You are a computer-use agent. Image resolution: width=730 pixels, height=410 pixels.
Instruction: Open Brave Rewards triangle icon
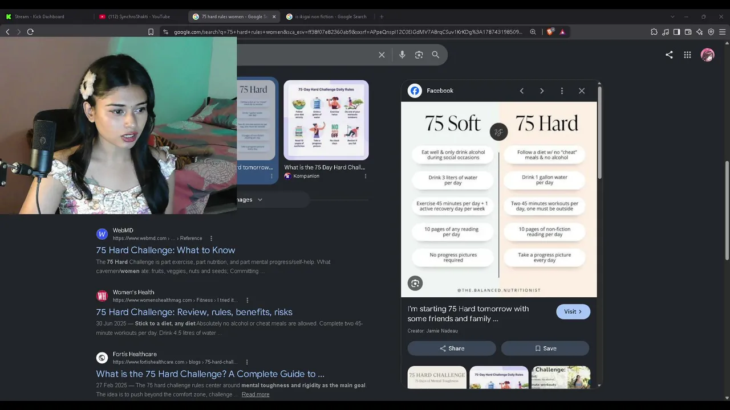click(x=562, y=32)
